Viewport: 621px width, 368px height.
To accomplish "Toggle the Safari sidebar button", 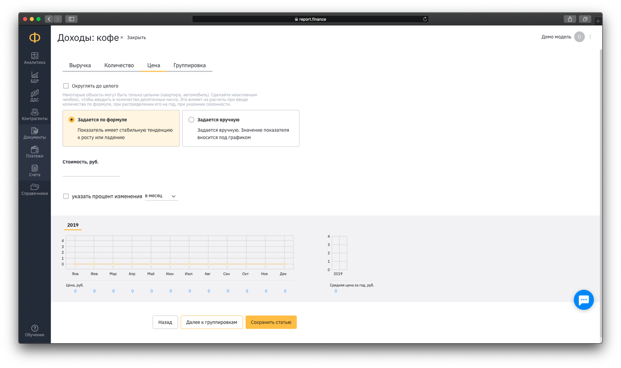I will pos(71,19).
